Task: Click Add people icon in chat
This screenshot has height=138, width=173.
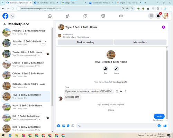Action: [x=106, y=69]
